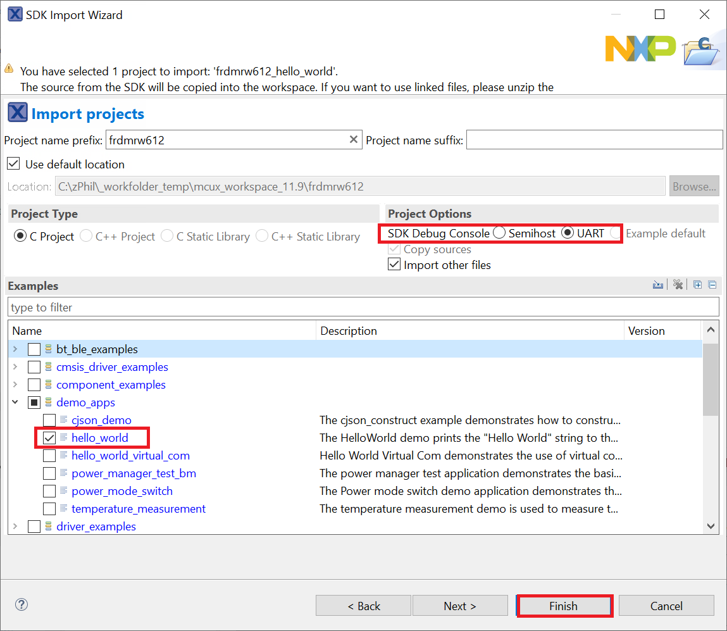Click the driver_examples group icon
727x631 pixels.
(48, 527)
